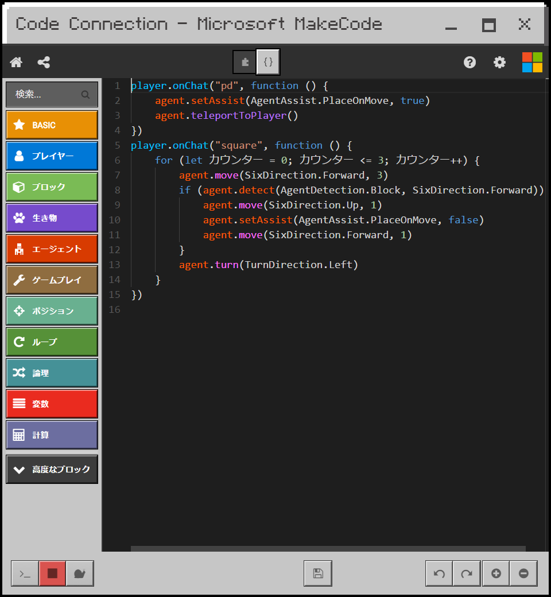The height and width of the screenshot is (597, 551).
Task: Zoom out of the code editor
Action: [x=523, y=573]
